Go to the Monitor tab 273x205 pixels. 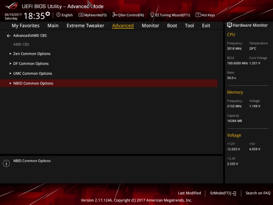click(150, 26)
